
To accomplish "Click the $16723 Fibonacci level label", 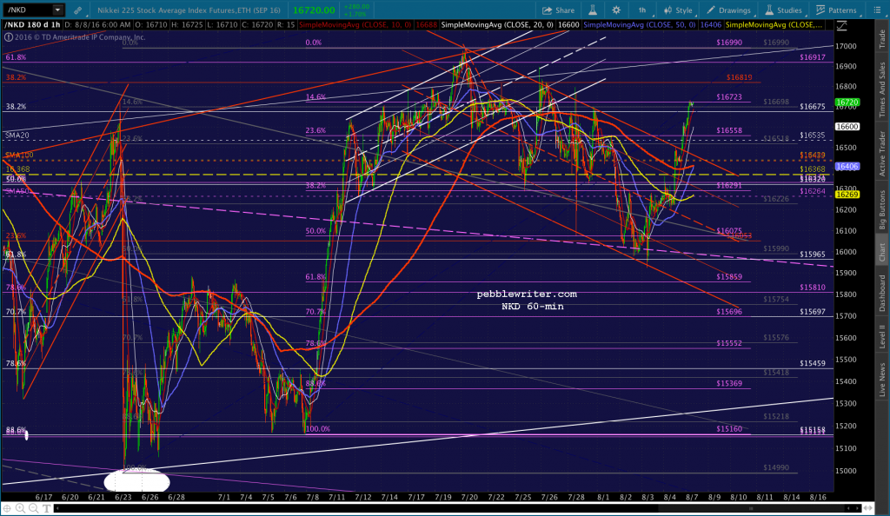I will coord(729,97).
